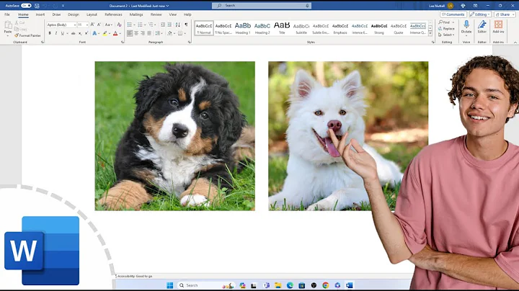Screen dimensions: 519x291
Task: Apply the Title style
Action: click(282, 28)
